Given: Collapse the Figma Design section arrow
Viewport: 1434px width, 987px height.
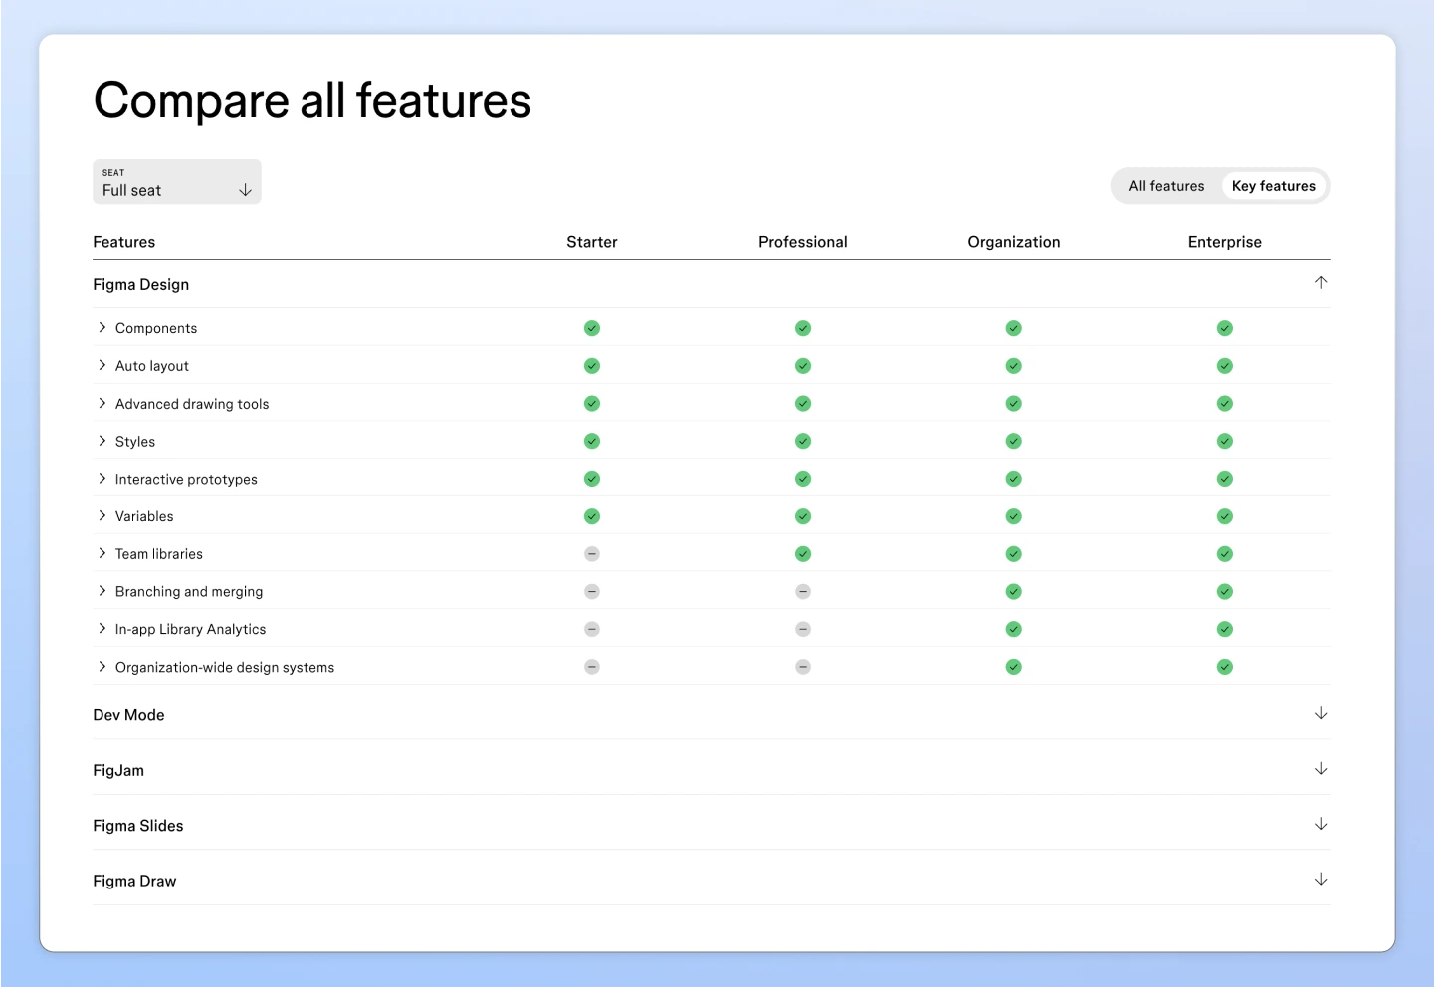Looking at the screenshot, I should [x=1321, y=283].
